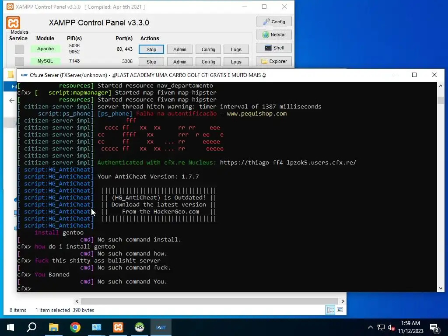Click www.pequishop.com text in console
448x336 pixels.
pyautogui.click(x=256, y=114)
